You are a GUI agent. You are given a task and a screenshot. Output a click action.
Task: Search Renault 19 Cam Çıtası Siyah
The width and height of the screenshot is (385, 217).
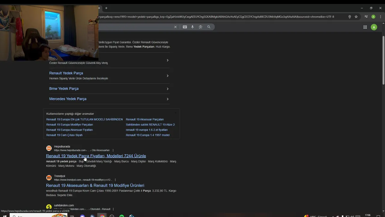point(64,135)
